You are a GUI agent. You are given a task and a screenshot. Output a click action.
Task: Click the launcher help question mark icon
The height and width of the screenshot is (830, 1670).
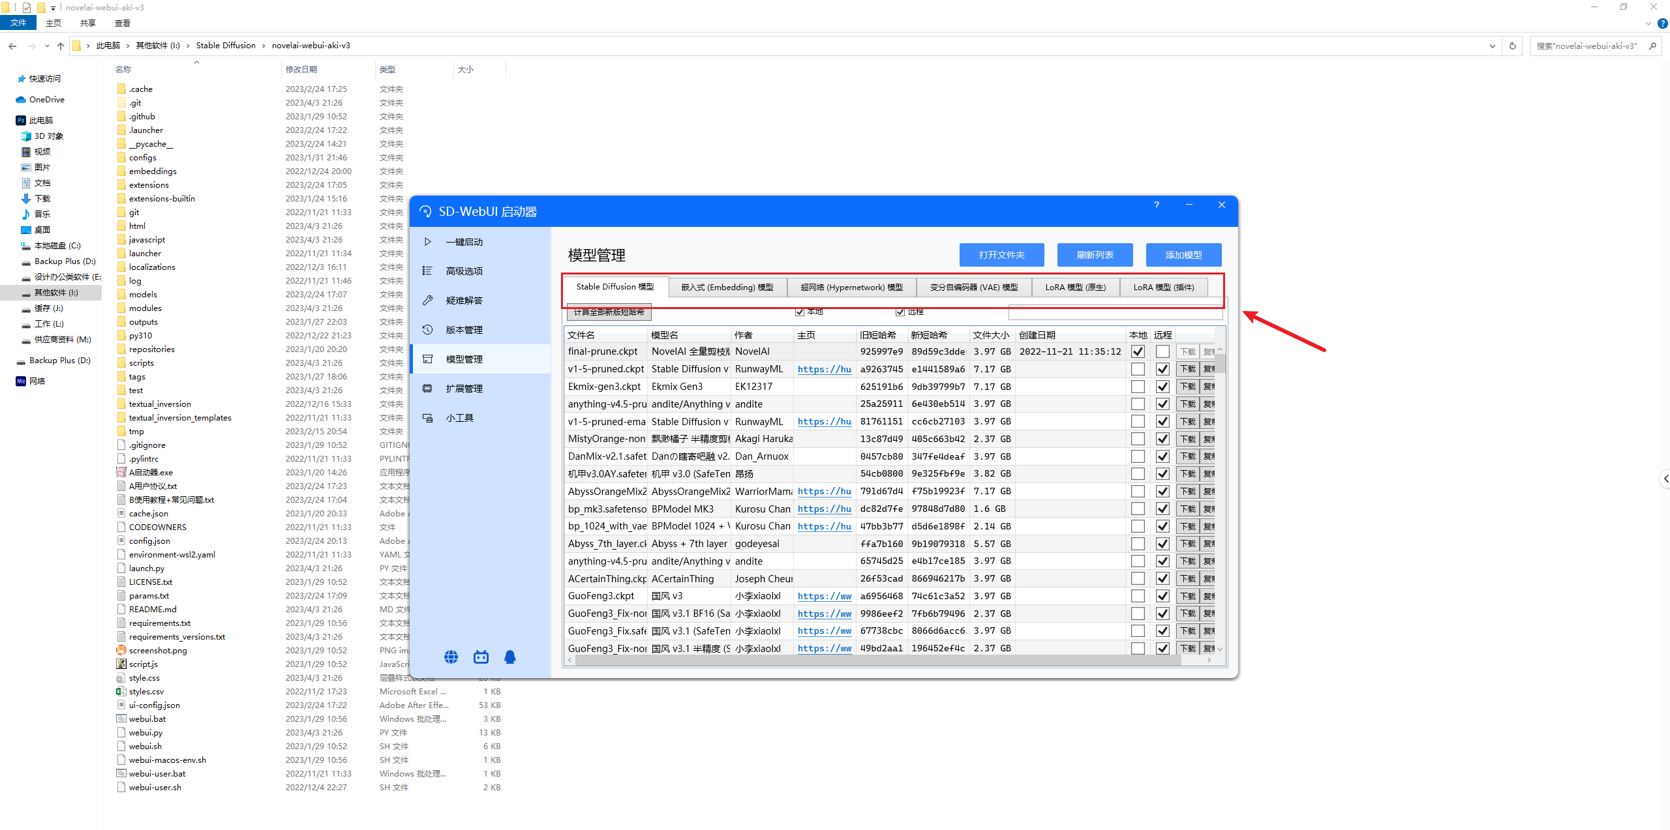1157,205
